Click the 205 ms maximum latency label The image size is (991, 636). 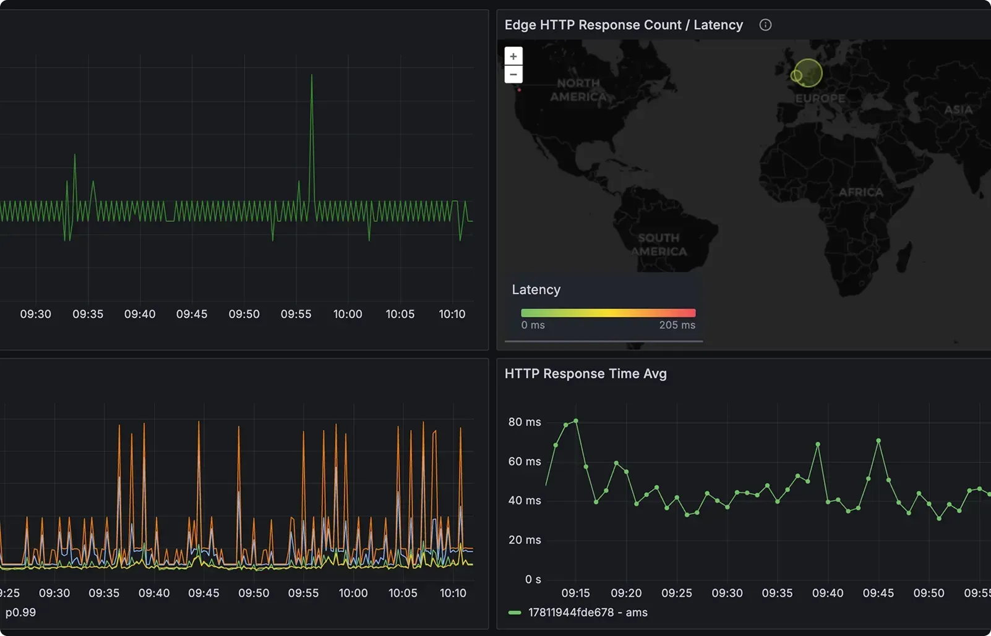click(x=677, y=325)
